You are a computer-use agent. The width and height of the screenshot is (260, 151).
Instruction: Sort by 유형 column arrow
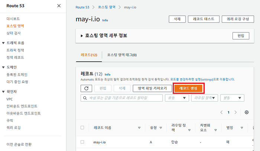click(x=161, y=128)
